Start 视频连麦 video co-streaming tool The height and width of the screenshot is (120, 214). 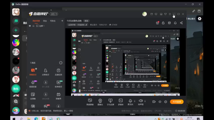[33, 84]
